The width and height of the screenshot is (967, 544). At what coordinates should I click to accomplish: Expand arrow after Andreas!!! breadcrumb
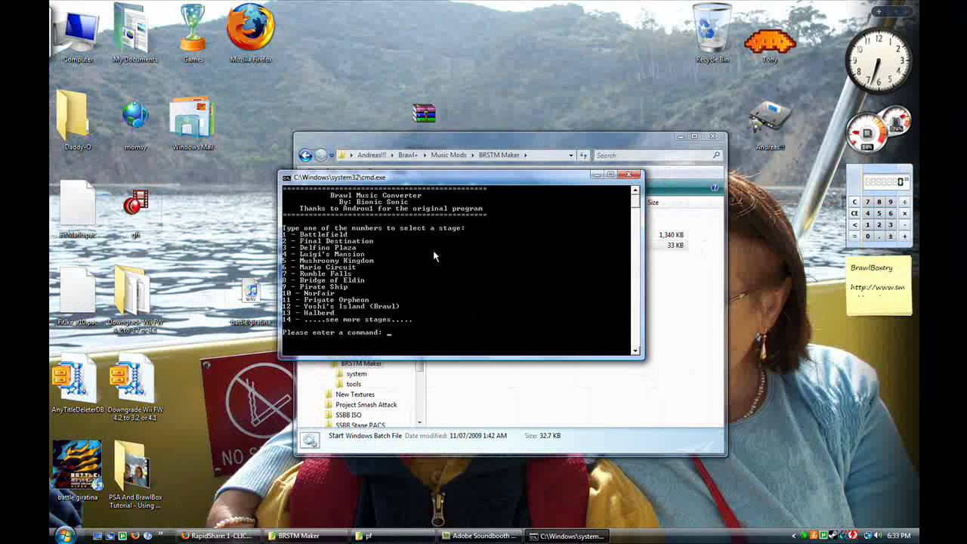coord(391,155)
